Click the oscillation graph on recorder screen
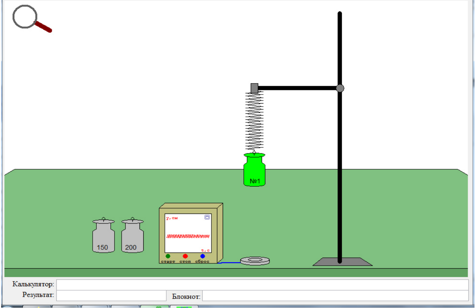 (188, 236)
